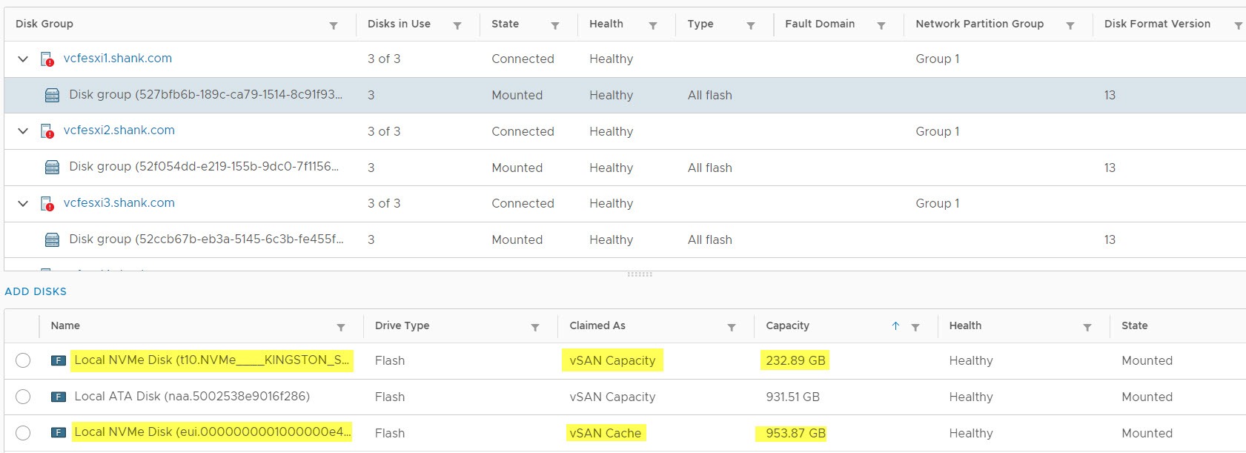Viewport: 1246px width, 453px height.
Task: Sort by the Disks in Use column header
Action: click(399, 24)
